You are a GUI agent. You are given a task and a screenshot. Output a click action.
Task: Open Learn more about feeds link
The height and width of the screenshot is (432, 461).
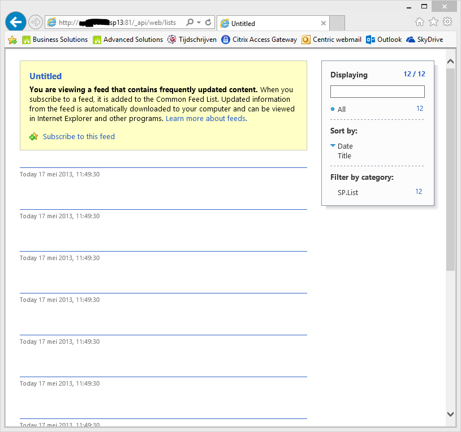tap(206, 118)
